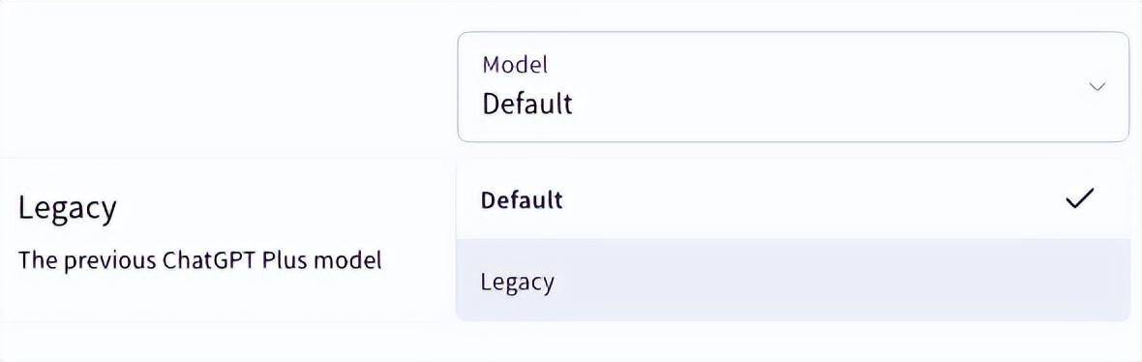Open the Model dropdown box
Viewport: 1142px width, 362px height.
(x=793, y=87)
